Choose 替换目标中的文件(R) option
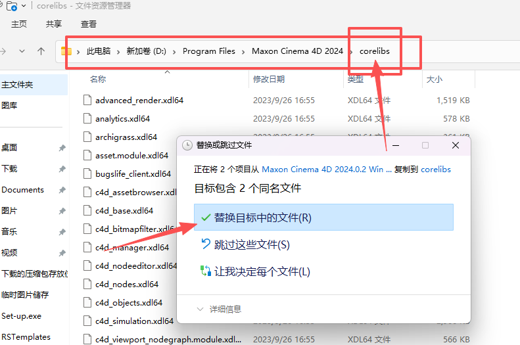This screenshot has width=520, height=345. pos(323,218)
